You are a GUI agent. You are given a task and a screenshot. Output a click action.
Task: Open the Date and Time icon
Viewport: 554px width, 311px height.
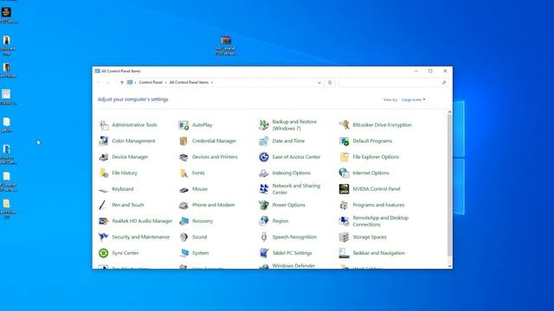264,141
